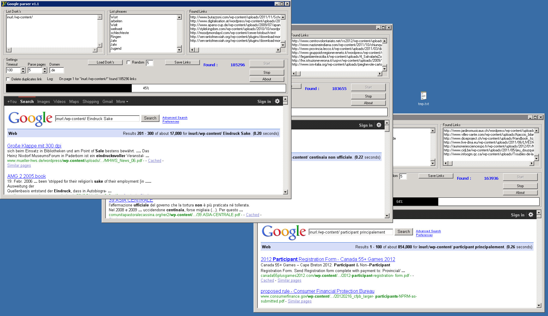Open result Große Klappe mit 300 dpi

[x=34, y=146]
